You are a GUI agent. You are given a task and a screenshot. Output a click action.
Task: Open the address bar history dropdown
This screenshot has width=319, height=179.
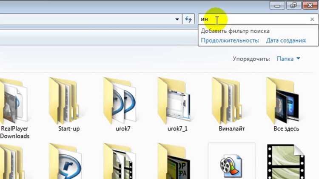coord(177,19)
